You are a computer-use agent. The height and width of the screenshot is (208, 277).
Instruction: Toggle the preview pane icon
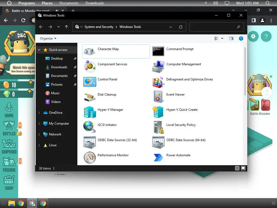pos(231,38)
